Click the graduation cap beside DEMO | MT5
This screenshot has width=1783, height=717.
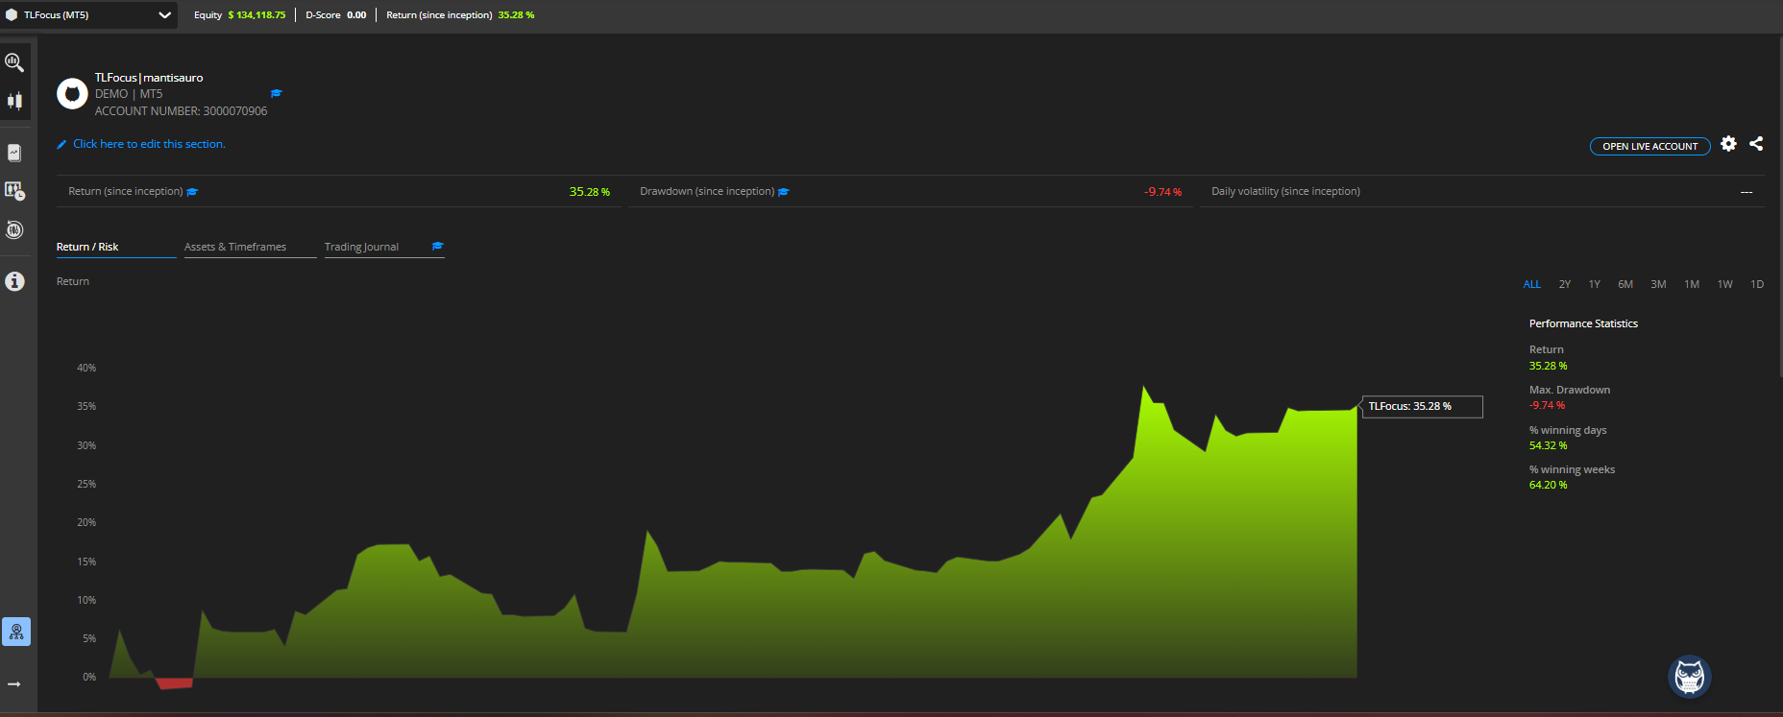[x=277, y=93]
